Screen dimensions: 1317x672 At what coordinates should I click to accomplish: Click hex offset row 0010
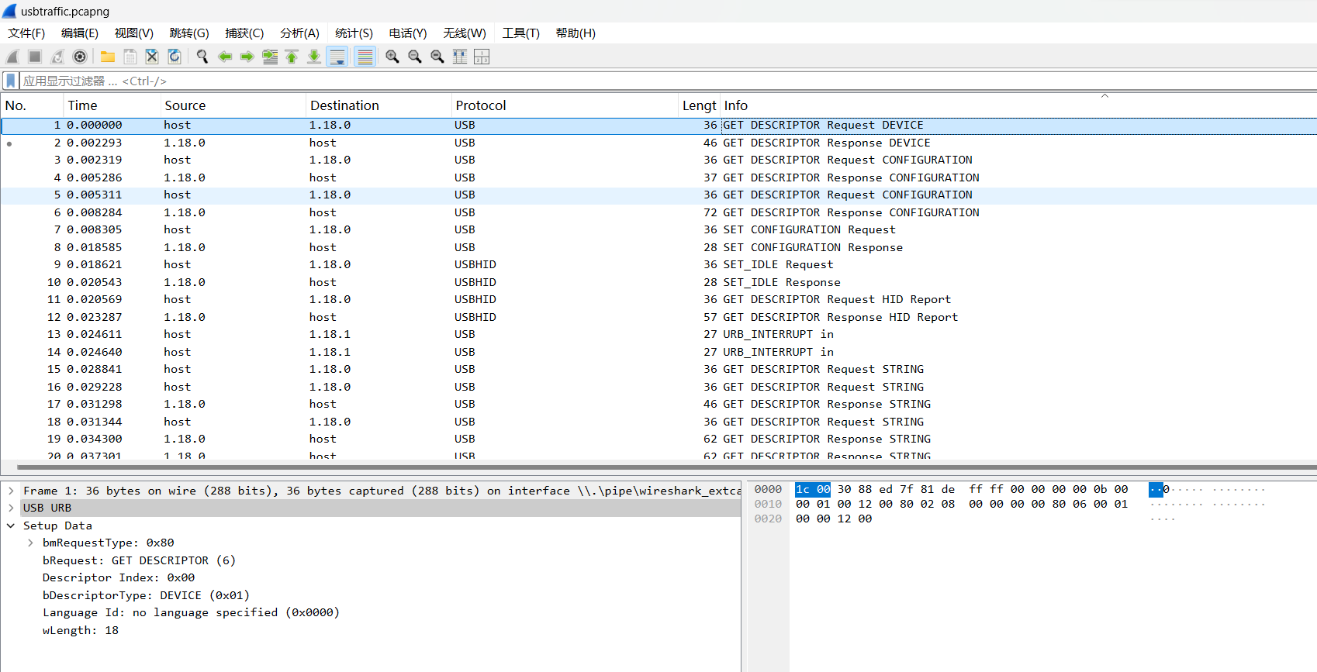click(768, 504)
